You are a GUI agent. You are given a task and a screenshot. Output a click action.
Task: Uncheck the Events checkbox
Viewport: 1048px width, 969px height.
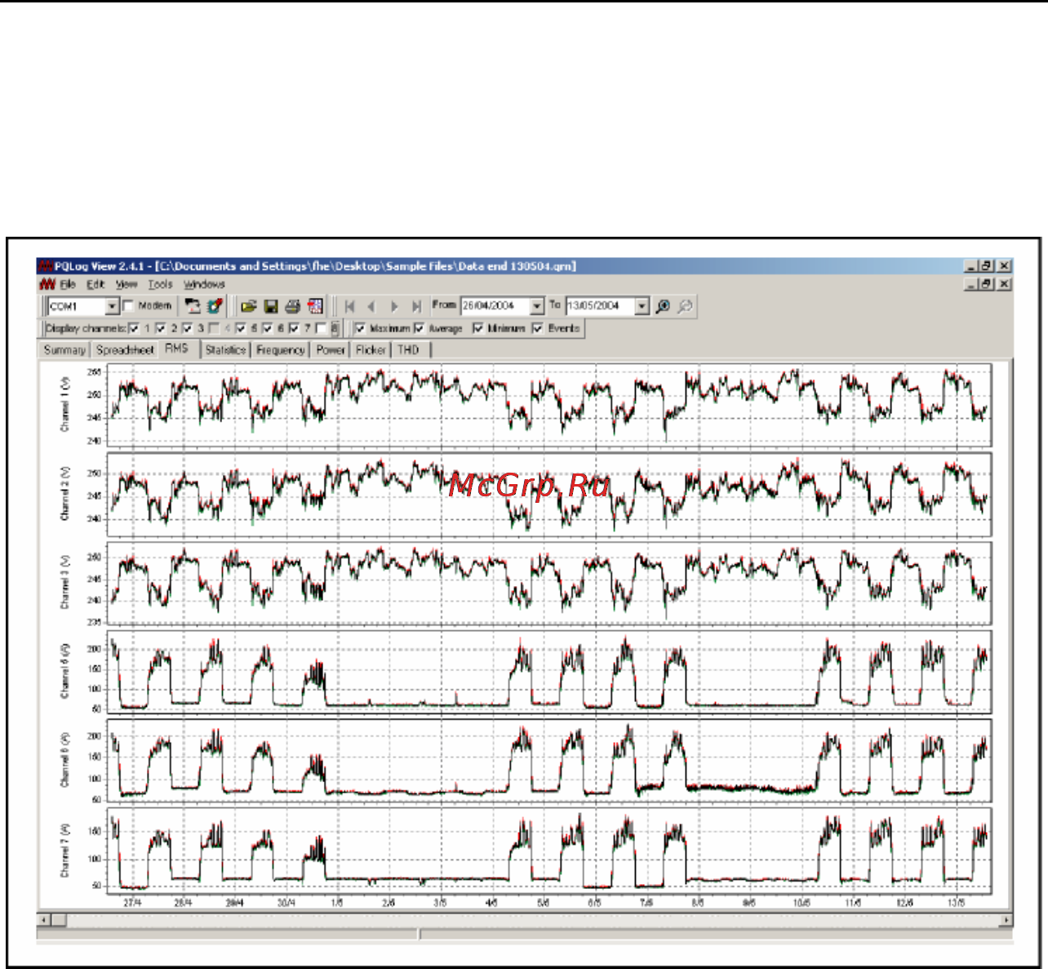538,328
